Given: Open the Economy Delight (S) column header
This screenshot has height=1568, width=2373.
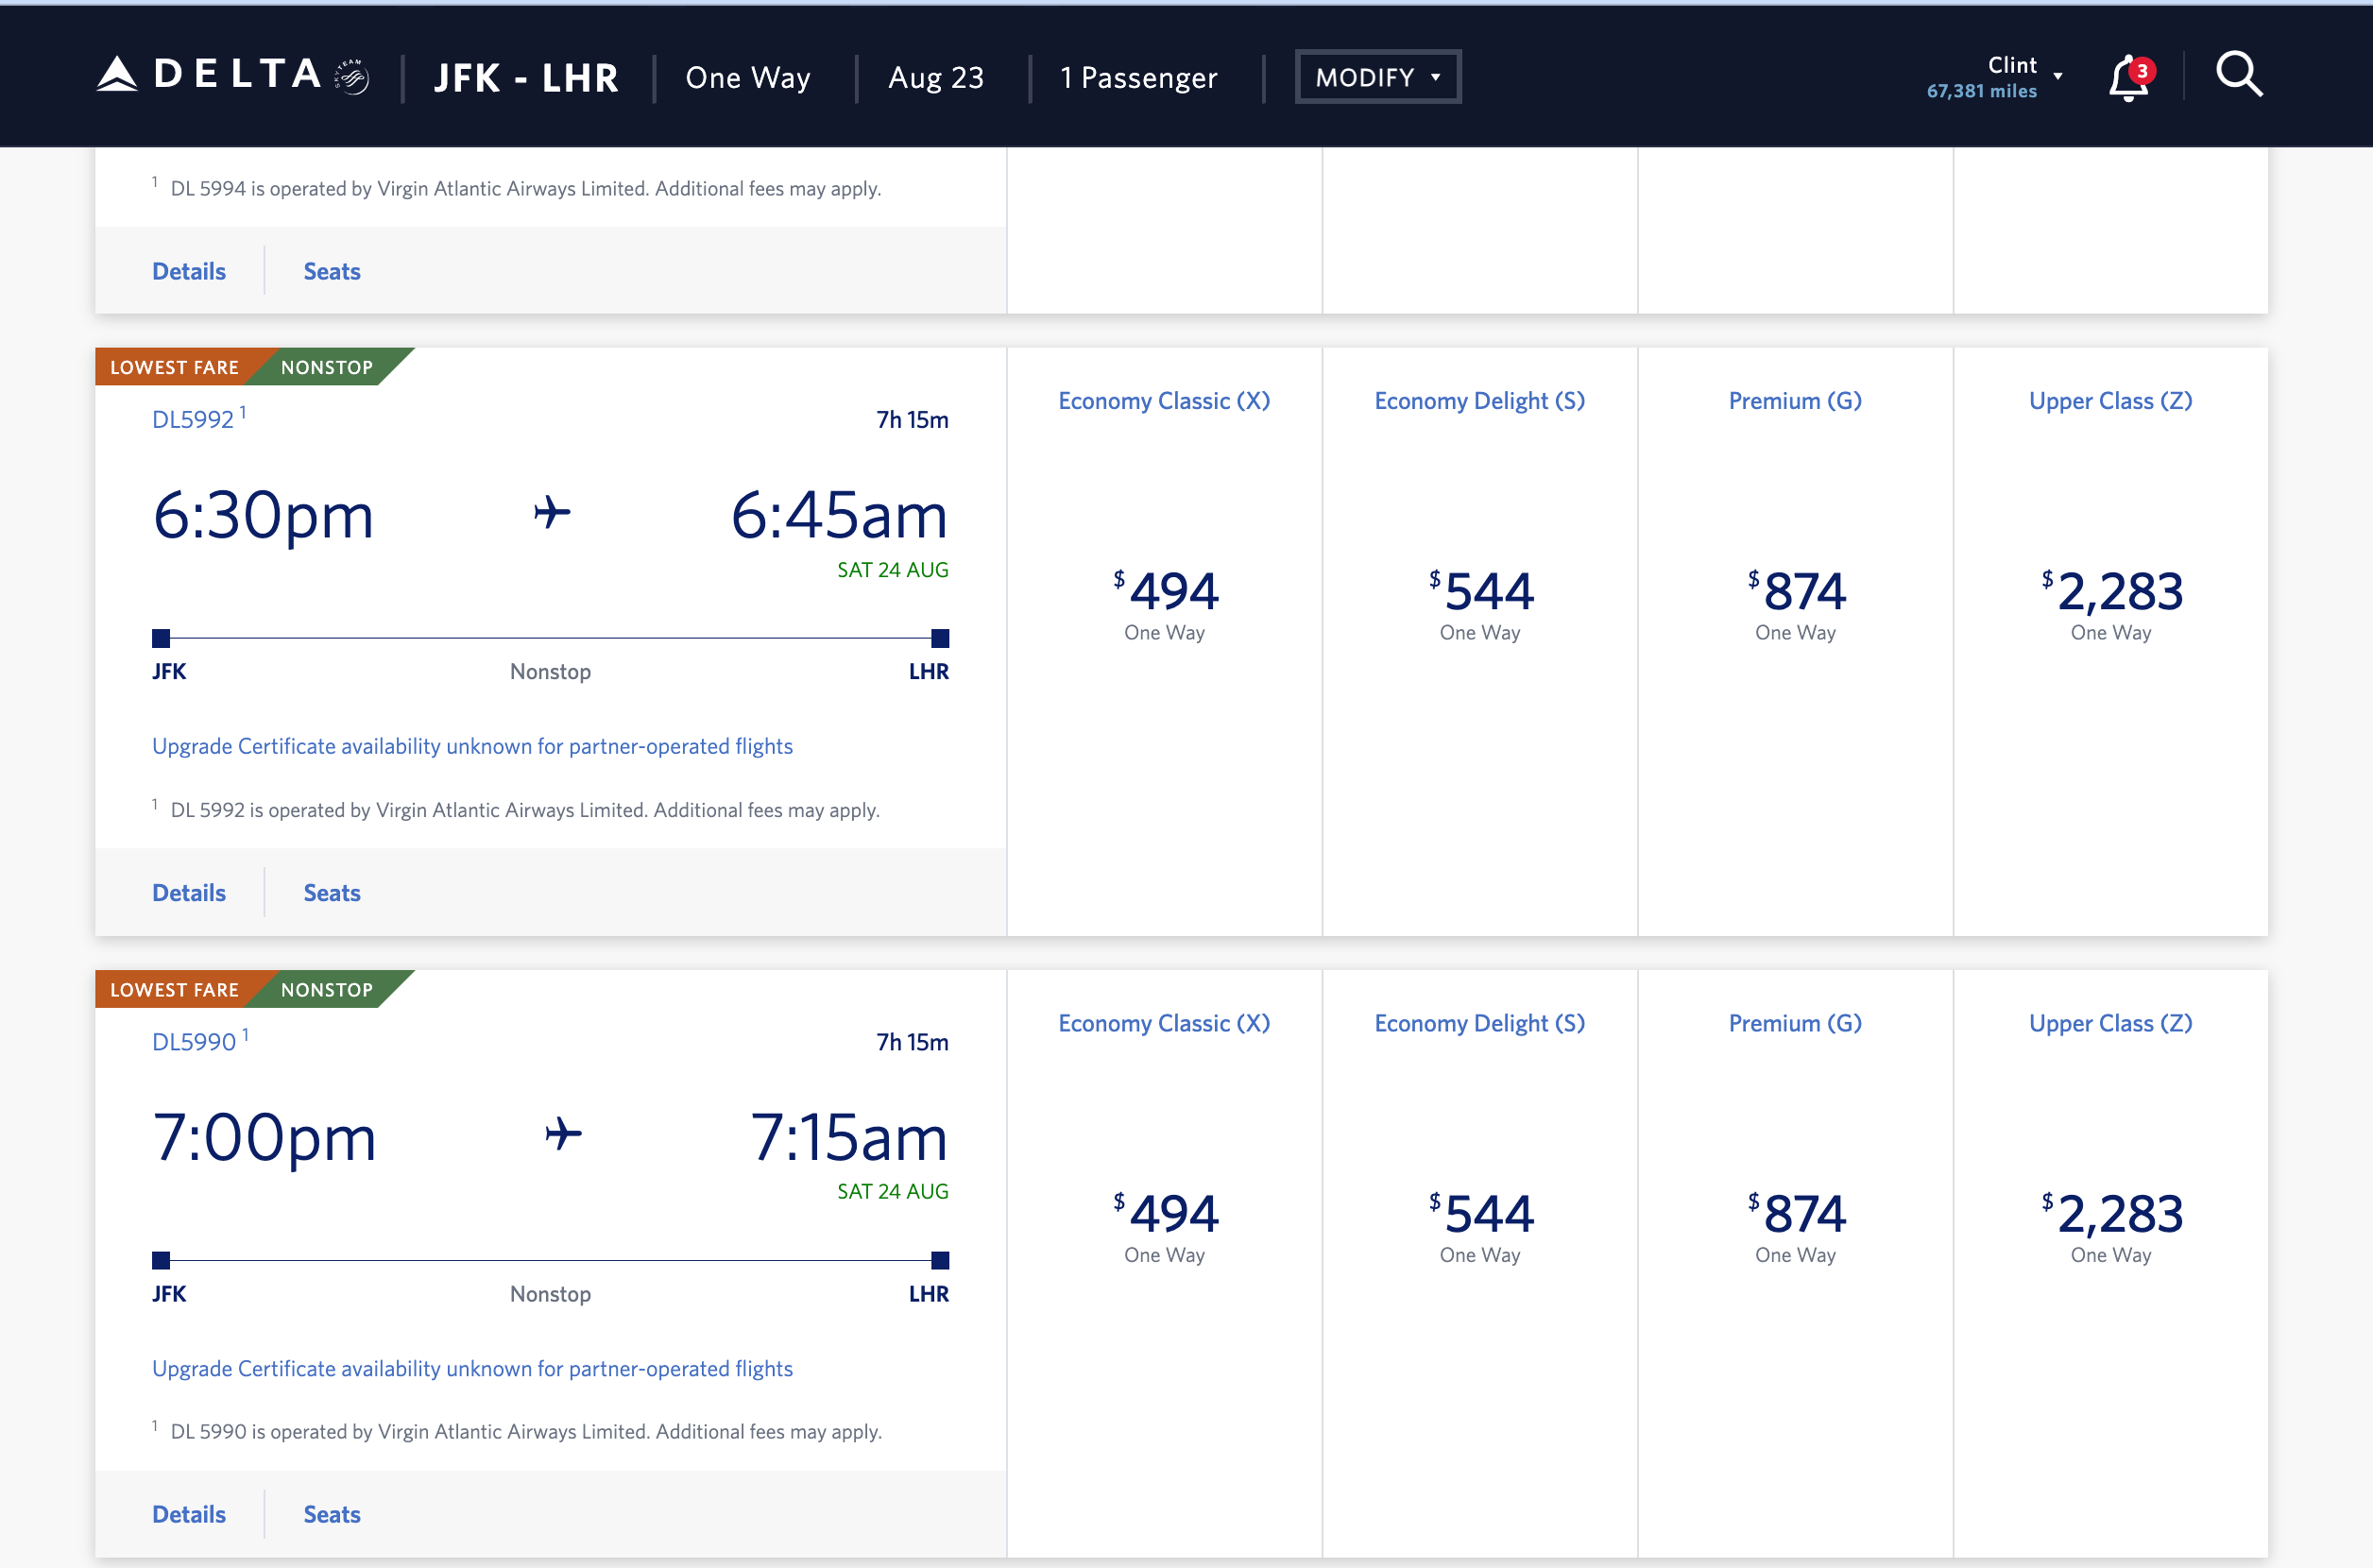Looking at the screenshot, I should (1479, 400).
